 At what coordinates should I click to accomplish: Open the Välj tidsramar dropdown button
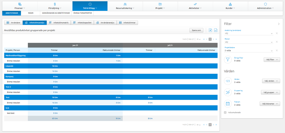tap(270, 104)
